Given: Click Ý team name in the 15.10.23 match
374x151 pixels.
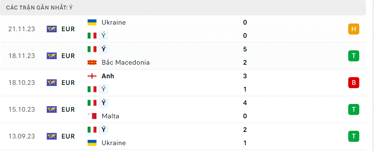Looking at the screenshot, I should [x=104, y=103].
